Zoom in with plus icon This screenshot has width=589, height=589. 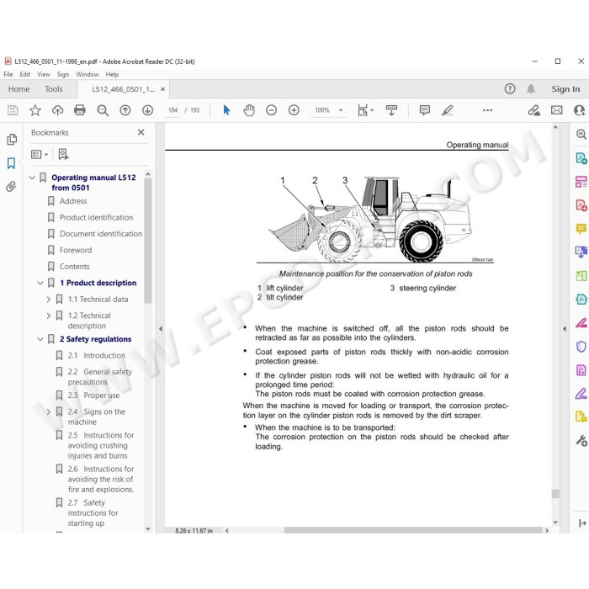click(x=294, y=110)
